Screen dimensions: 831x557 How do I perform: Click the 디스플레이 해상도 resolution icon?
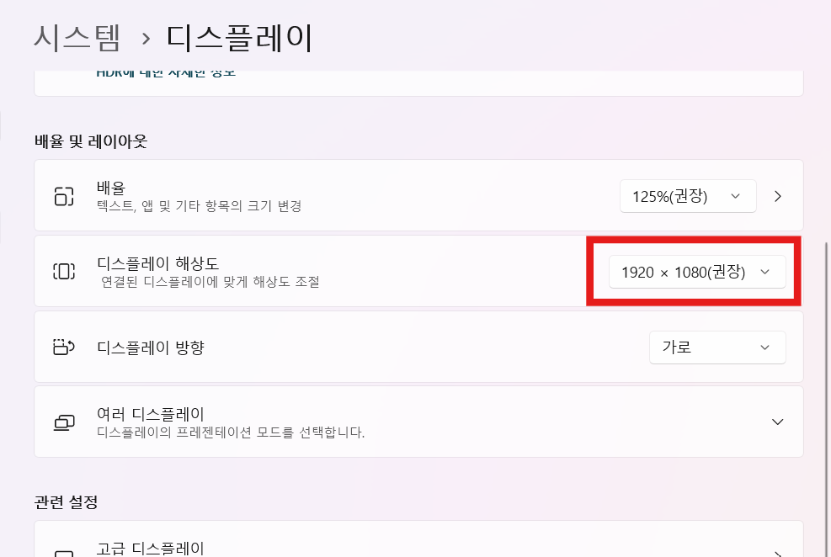coord(63,271)
